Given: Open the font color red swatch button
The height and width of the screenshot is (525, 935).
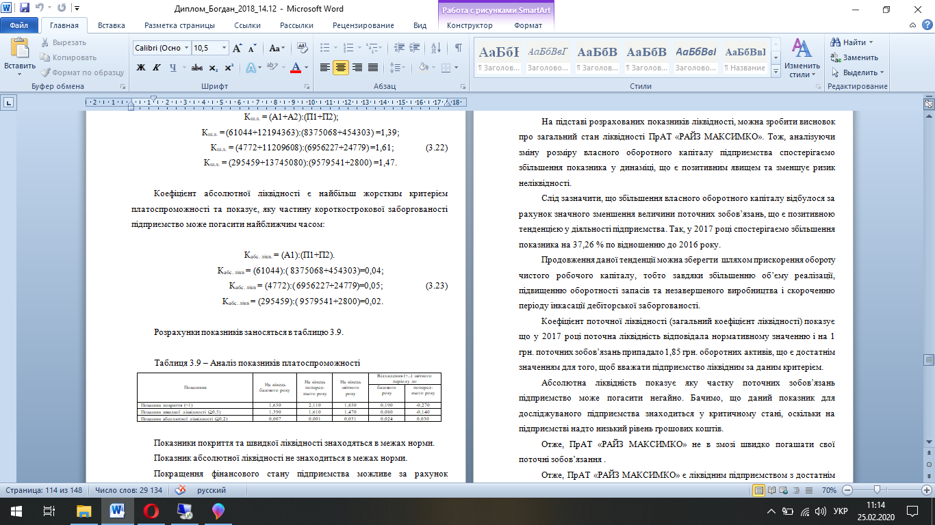Looking at the screenshot, I should (296, 68).
